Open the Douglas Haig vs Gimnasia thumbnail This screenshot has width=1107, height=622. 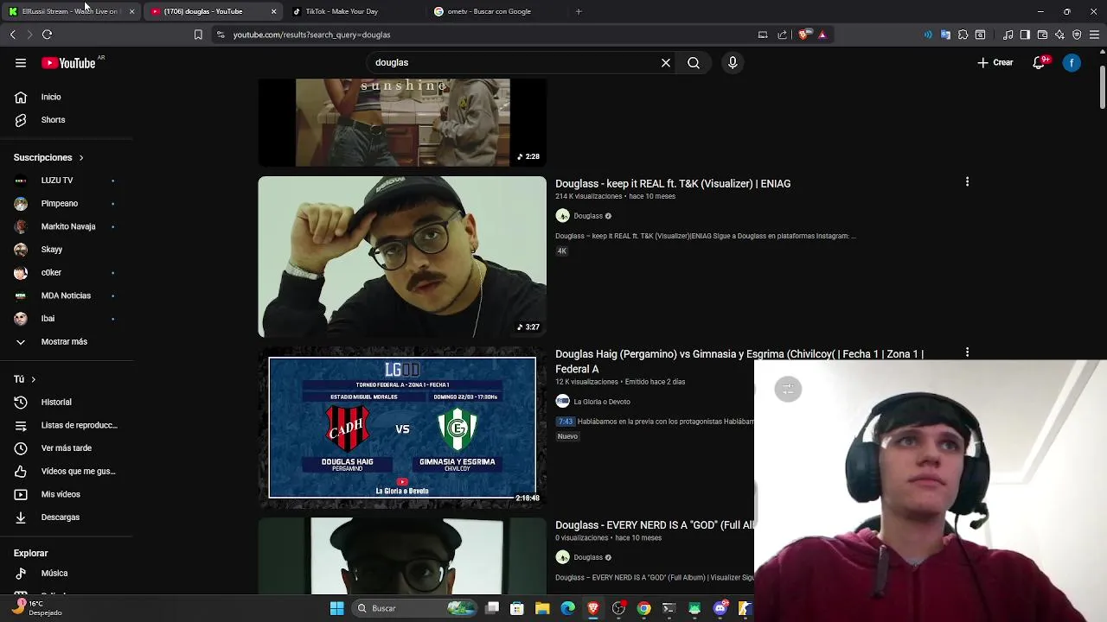402,428
